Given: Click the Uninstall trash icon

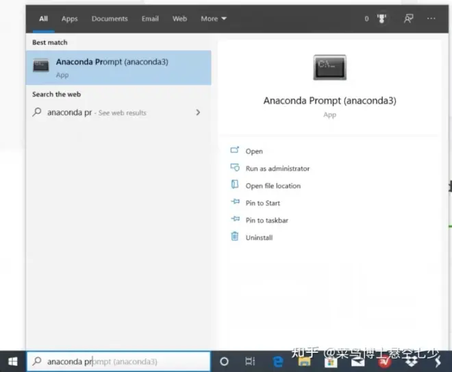Looking at the screenshot, I should tap(235, 236).
